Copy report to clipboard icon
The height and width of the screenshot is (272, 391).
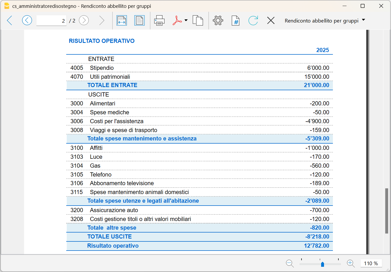[198, 21]
